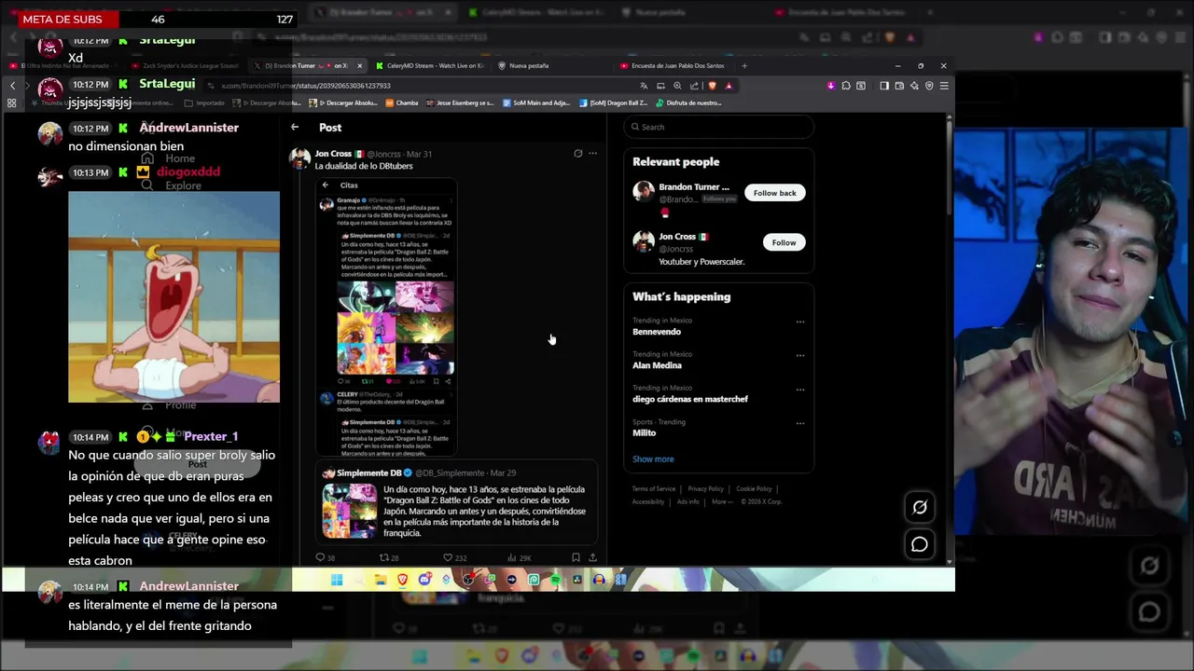Switch to Brandon Turner on X tab

tap(306, 66)
